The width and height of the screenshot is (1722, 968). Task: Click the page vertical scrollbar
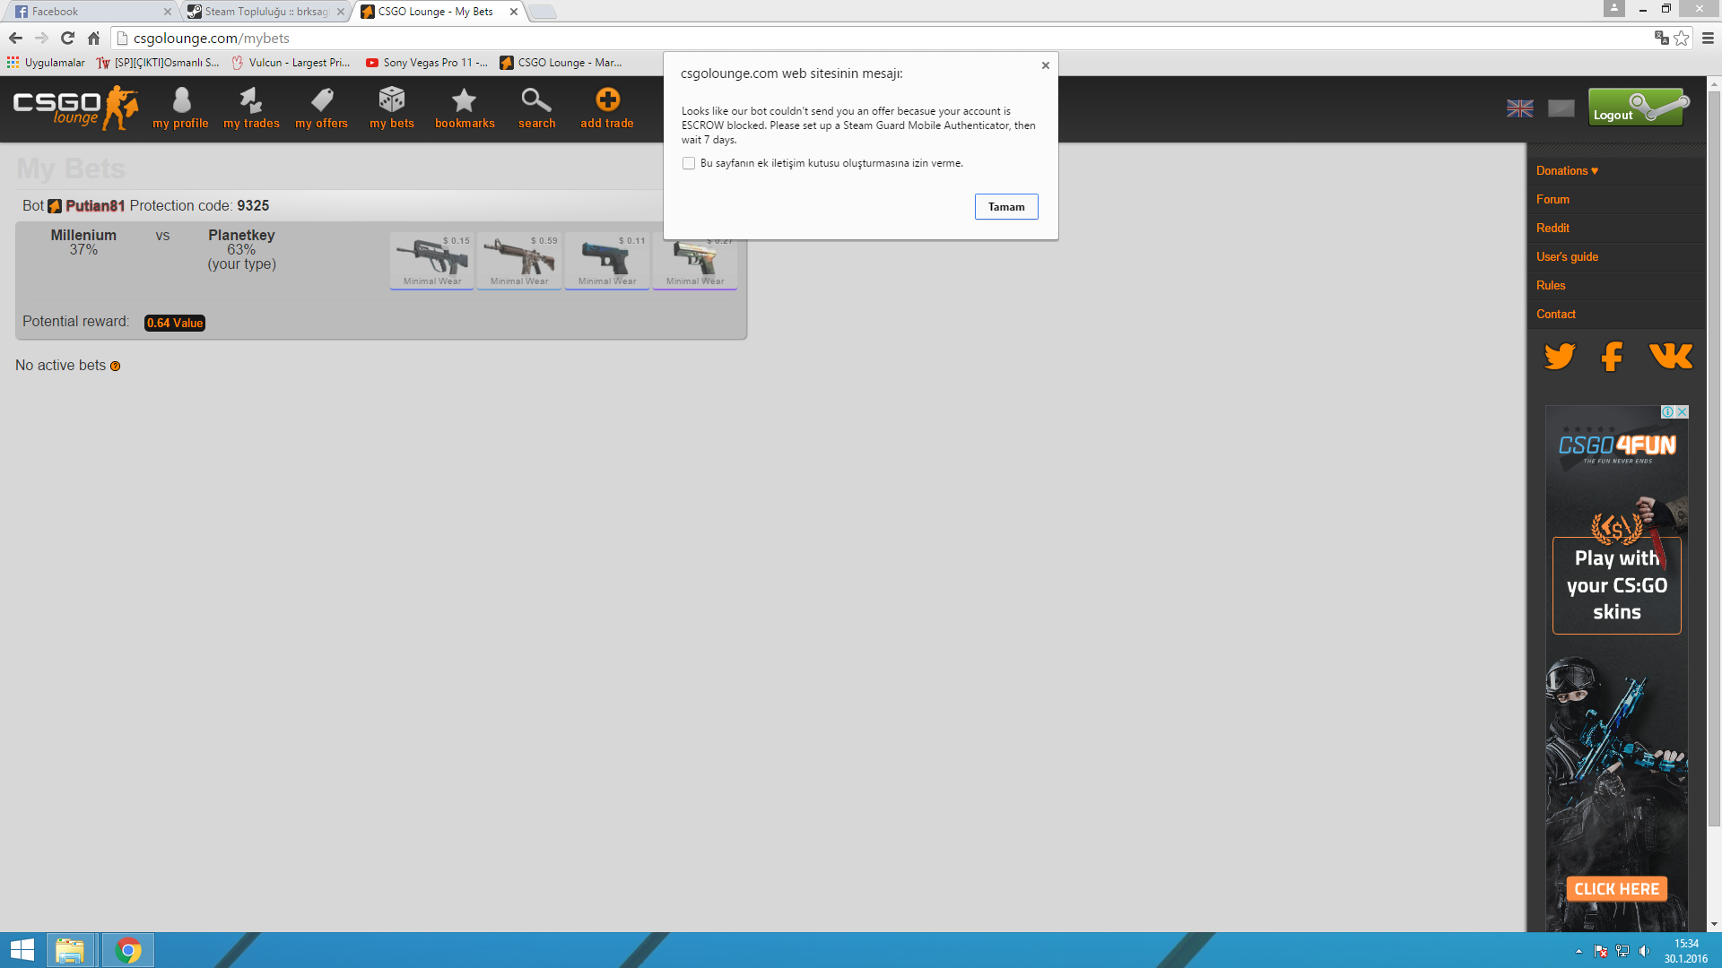[1714, 457]
